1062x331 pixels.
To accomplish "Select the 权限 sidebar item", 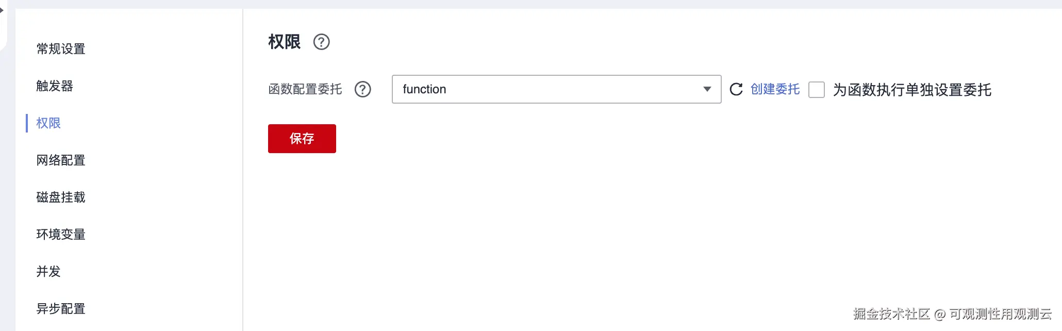I will click(48, 123).
